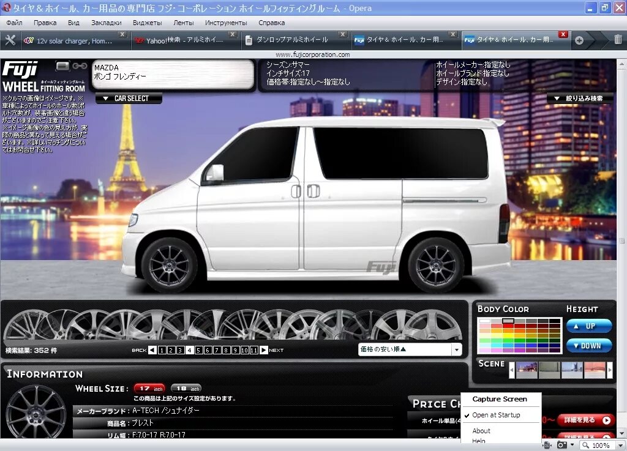Click the monitor icon beside Fuji logo
627x451 pixels.
(x=63, y=66)
